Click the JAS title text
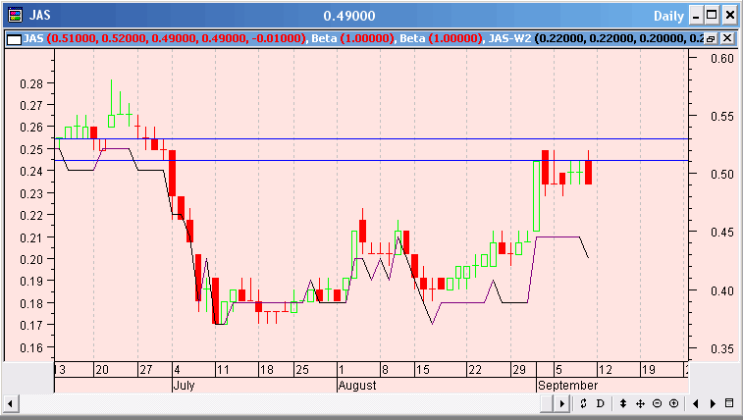 [x=40, y=15]
